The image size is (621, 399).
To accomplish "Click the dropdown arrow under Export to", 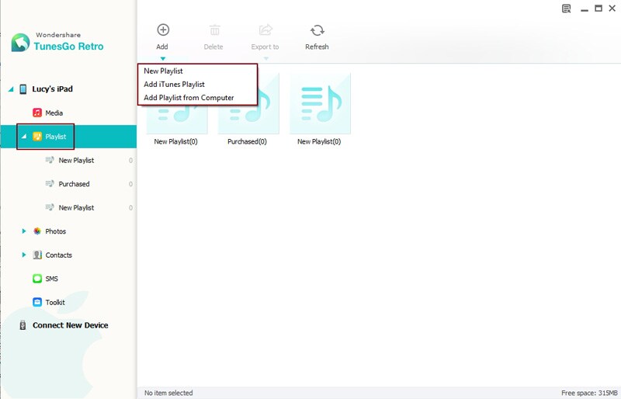I will point(266,59).
